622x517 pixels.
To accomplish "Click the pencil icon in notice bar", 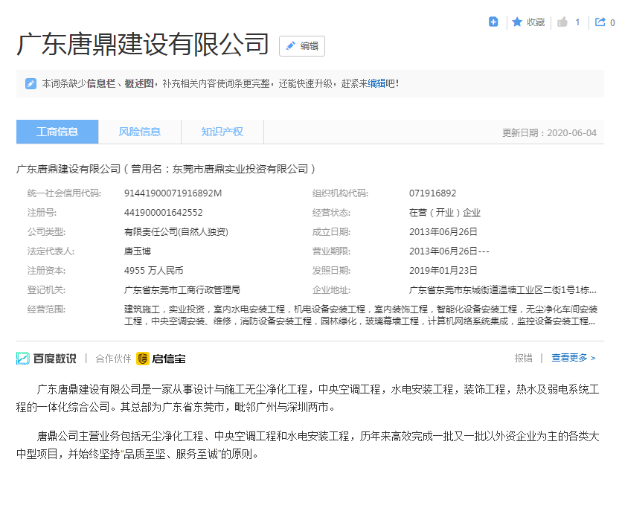I will (31, 83).
